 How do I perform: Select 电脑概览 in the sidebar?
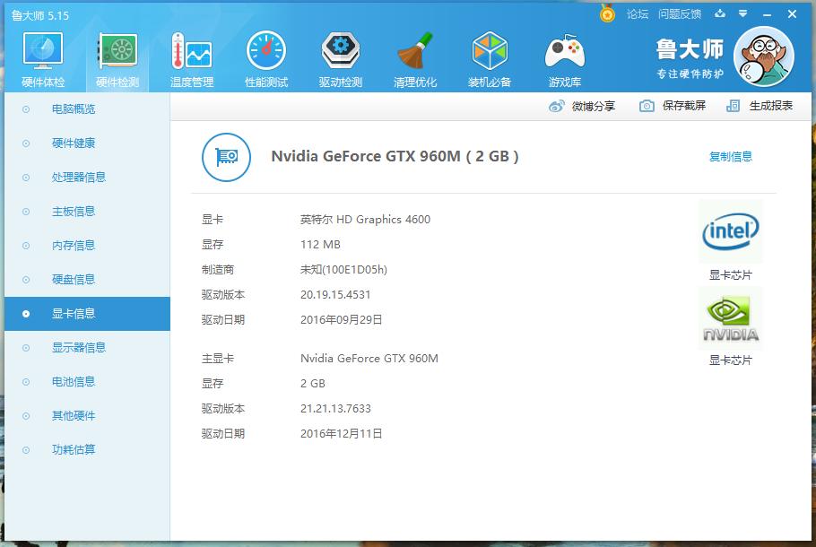pos(74,109)
